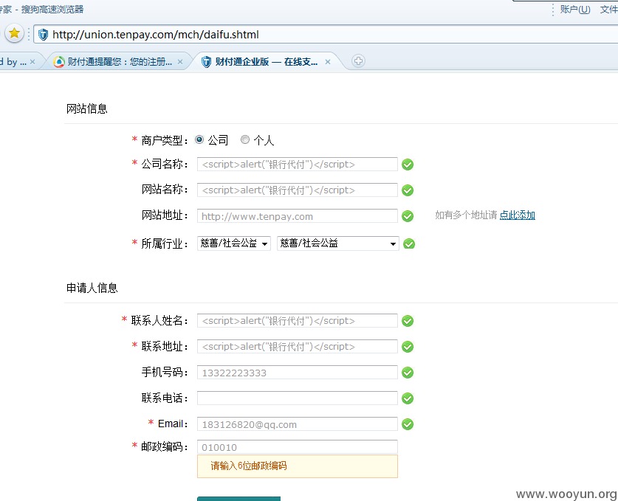618x501 pixels.
Task: Switch to the 财付通提醒您 tab
Action: tap(118, 62)
